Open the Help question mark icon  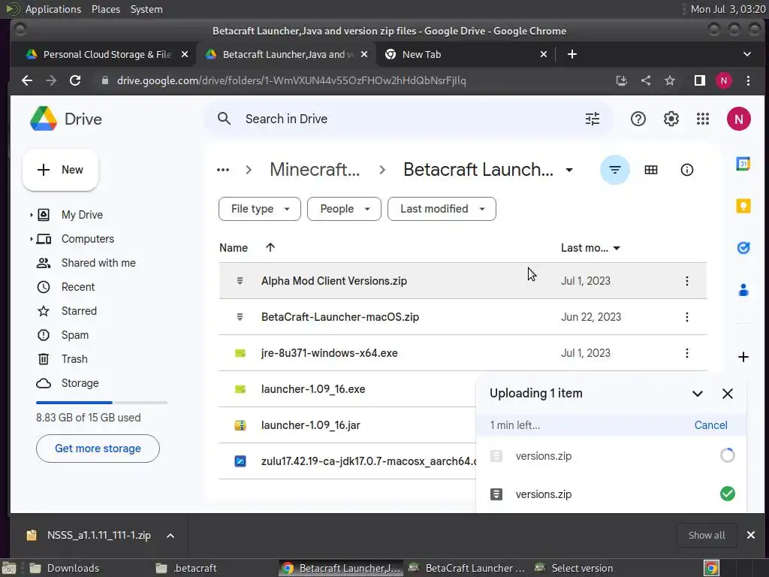click(638, 119)
